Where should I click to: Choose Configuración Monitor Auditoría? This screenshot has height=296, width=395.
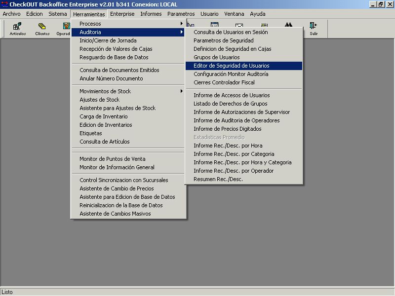tap(244, 74)
